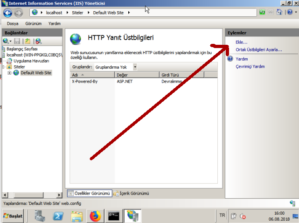Open dropdown arrow beside top-right help icon
This screenshot has height=223, width=299.
[x=296, y=12]
